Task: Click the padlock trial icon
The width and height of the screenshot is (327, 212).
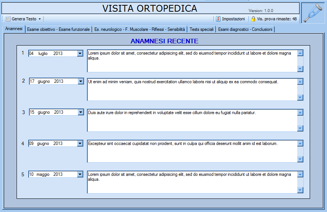Action: point(253,19)
